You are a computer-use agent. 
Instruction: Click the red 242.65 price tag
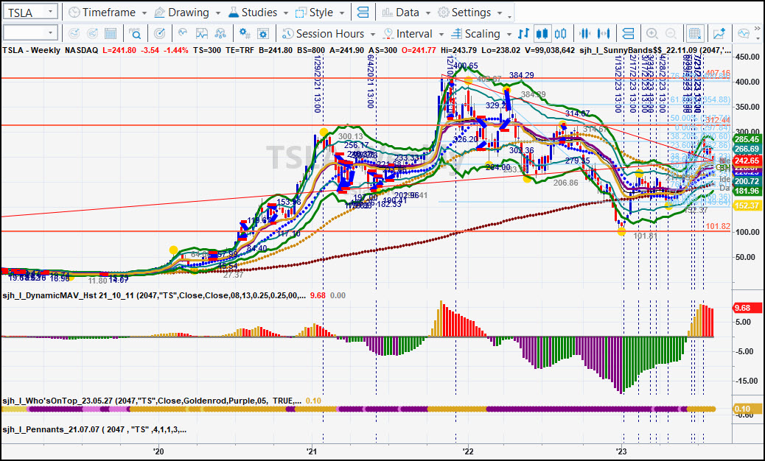747,161
